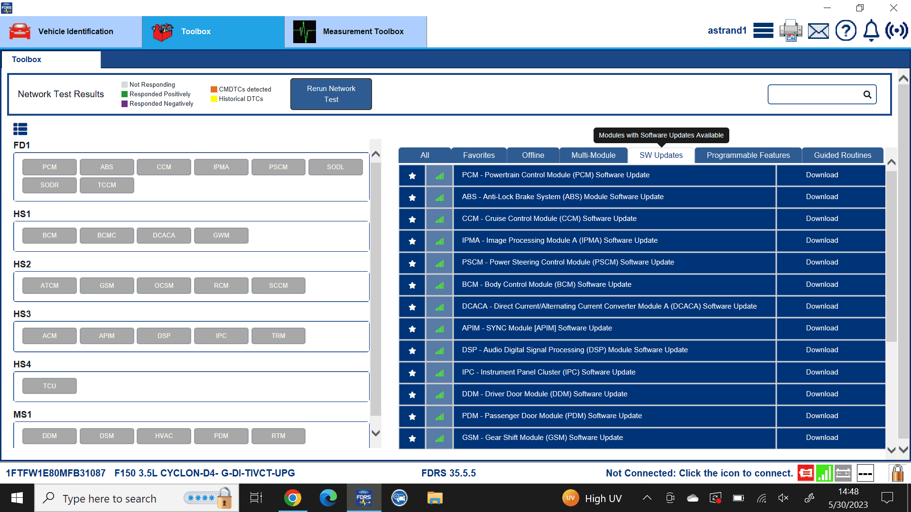This screenshot has height=512, width=911.
Task: Click the red vehicle connect icon in status bar
Action: pos(806,473)
